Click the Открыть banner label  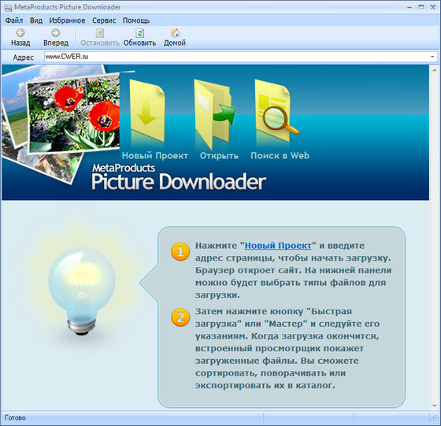pos(219,155)
